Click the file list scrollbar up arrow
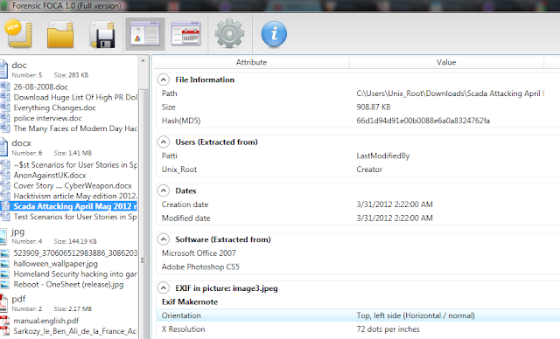 143,60
